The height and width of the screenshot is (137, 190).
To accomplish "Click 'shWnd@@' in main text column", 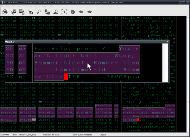I will 130,123.
